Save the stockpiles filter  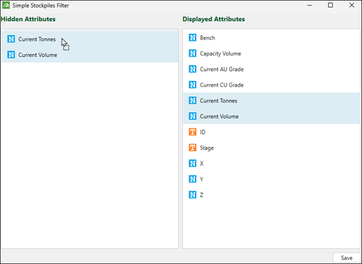tap(347, 258)
